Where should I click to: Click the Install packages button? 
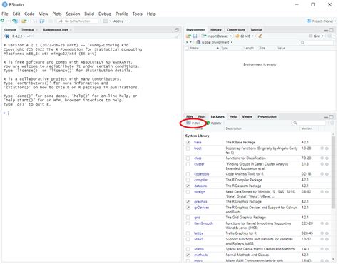(x=193, y=123)
